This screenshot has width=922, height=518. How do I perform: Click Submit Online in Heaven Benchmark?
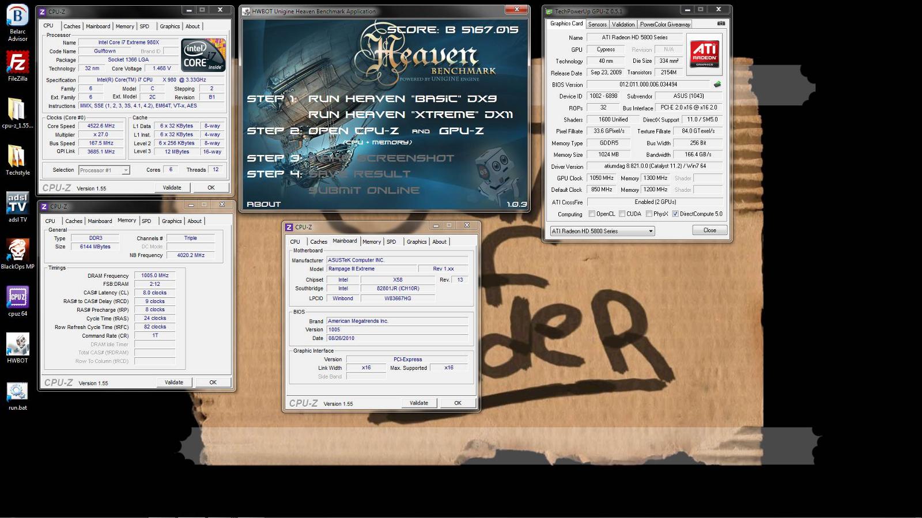364,190
